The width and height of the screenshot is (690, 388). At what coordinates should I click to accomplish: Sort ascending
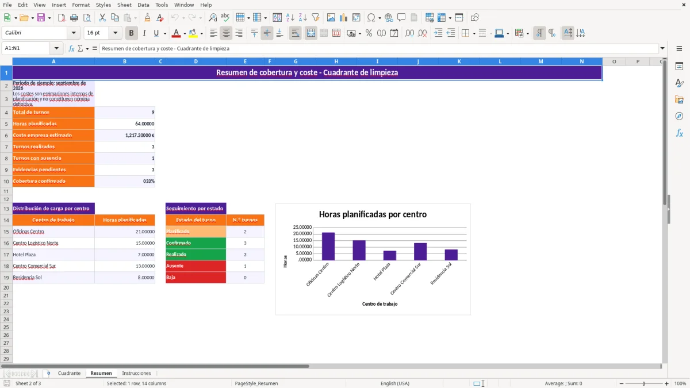click(290, 18)
